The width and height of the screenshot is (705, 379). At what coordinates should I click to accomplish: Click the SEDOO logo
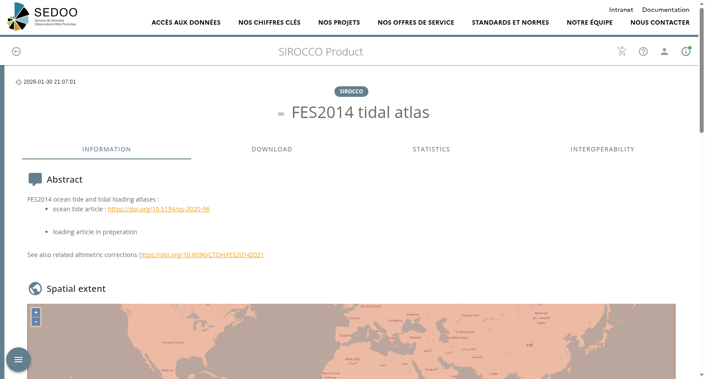(42, 17)
